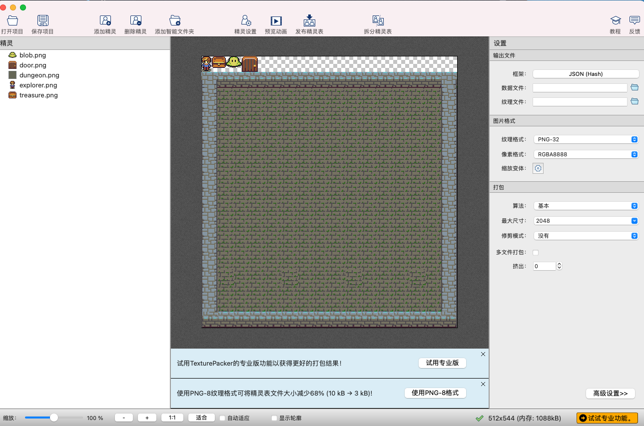Click the 添加精灵 add sprites icon
The width and height of the screenshot is (644, 426).
[x=105, y=20]
